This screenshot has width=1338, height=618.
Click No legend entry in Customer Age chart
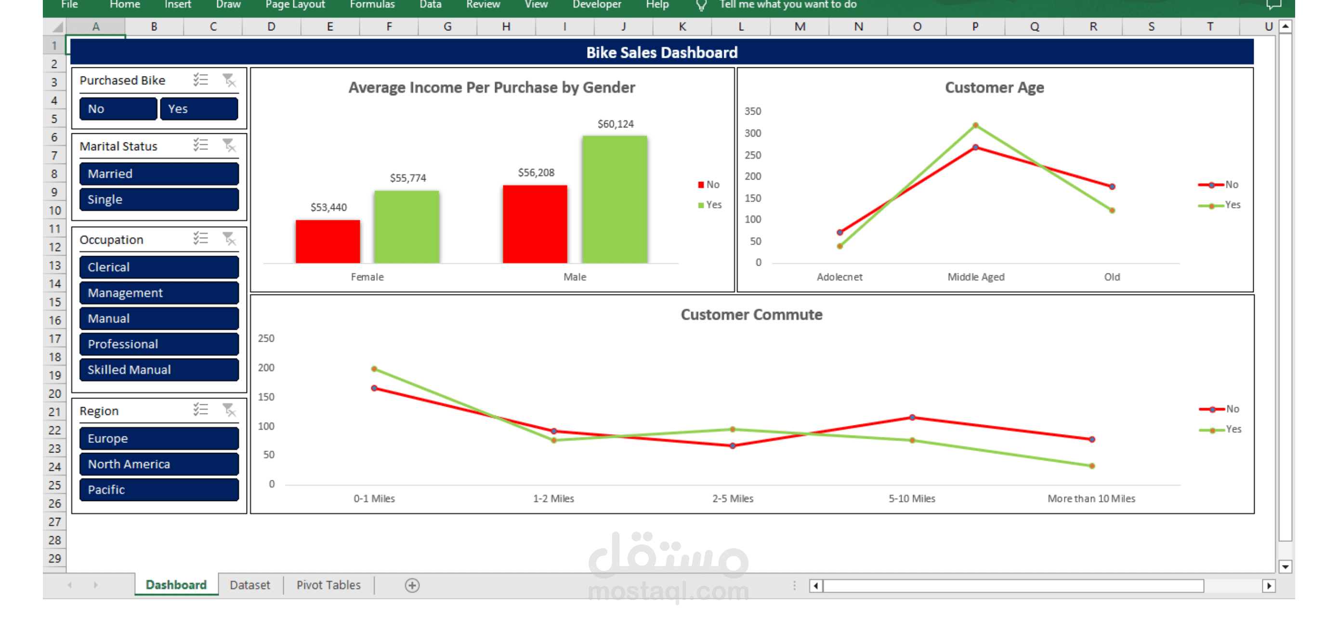(1219, 185)
